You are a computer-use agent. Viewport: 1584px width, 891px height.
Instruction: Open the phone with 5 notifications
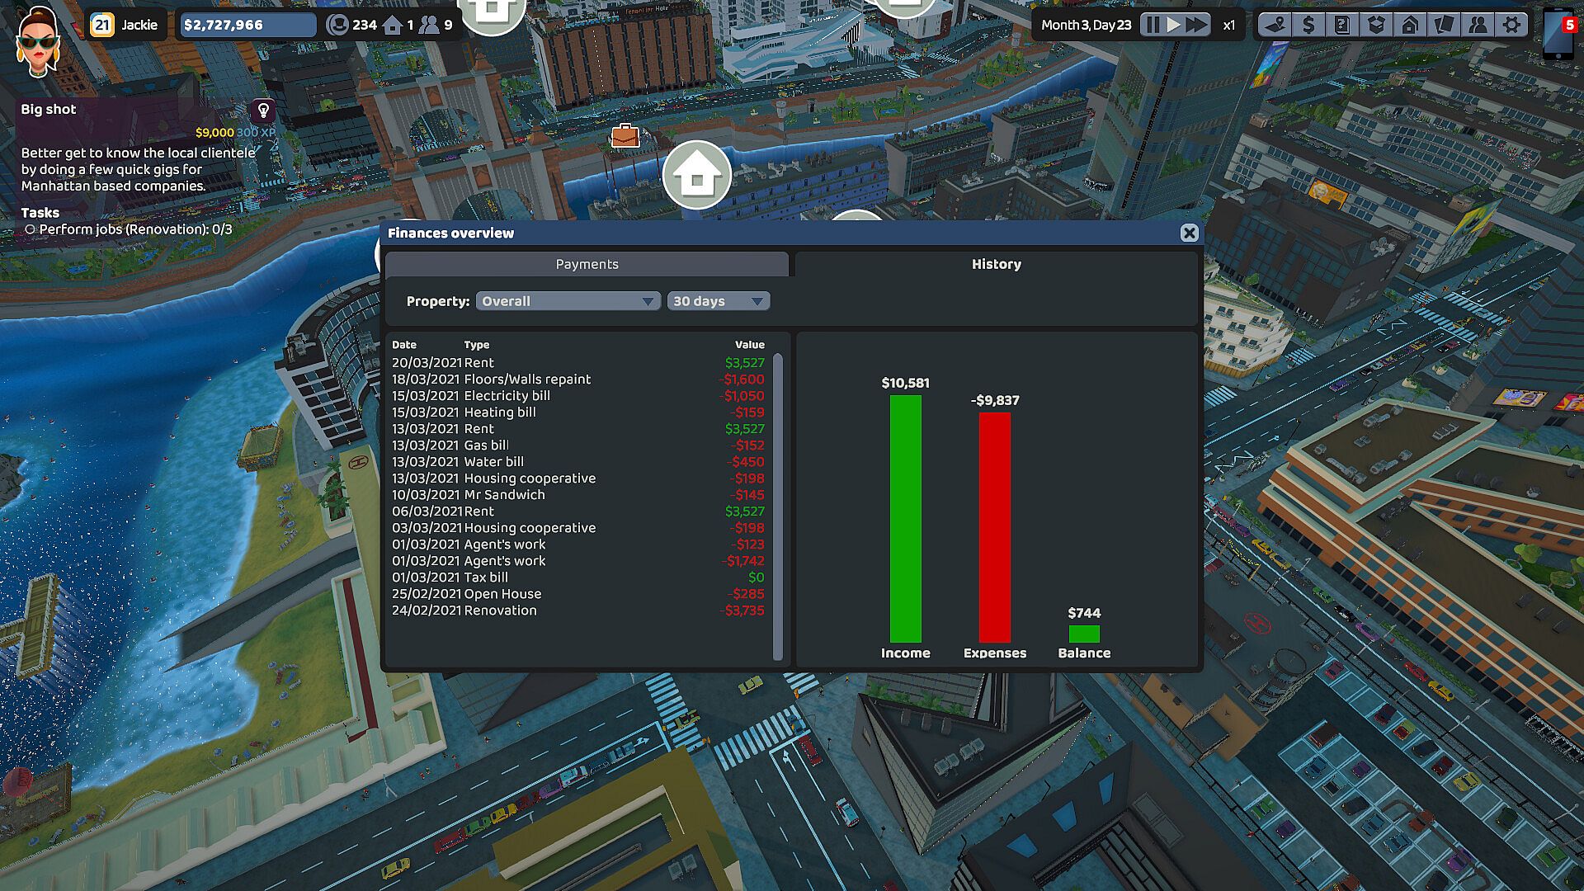(x=1559, y=31)
